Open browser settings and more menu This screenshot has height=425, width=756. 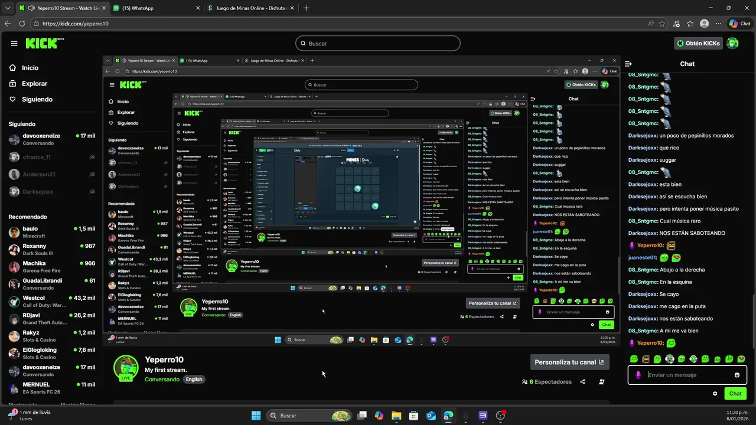(718, 24)
